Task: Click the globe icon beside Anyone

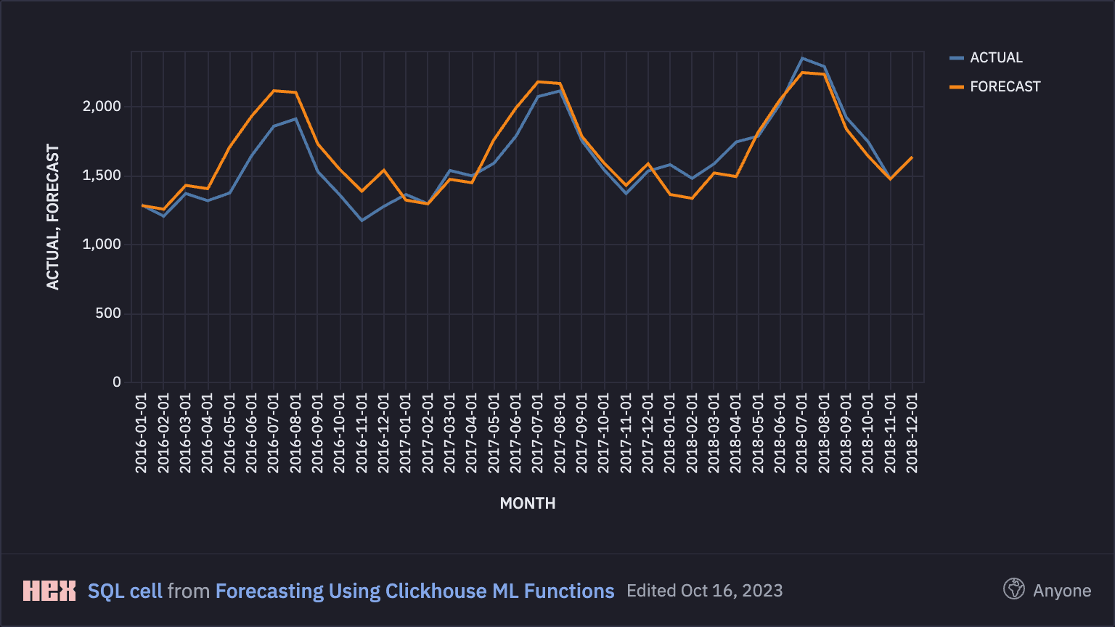Action: (1013, 589)
